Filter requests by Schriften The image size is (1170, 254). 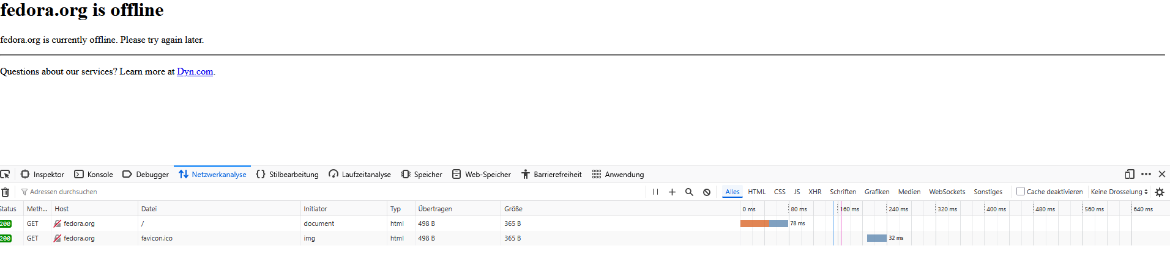843,192
